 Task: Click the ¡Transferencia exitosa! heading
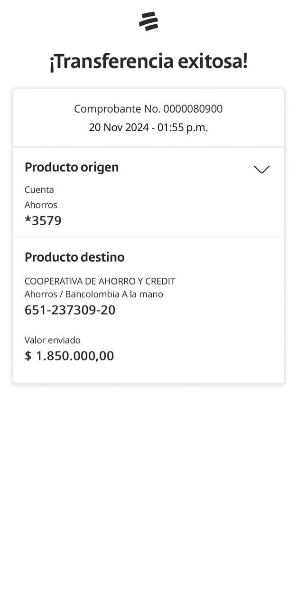coord(148,61)
